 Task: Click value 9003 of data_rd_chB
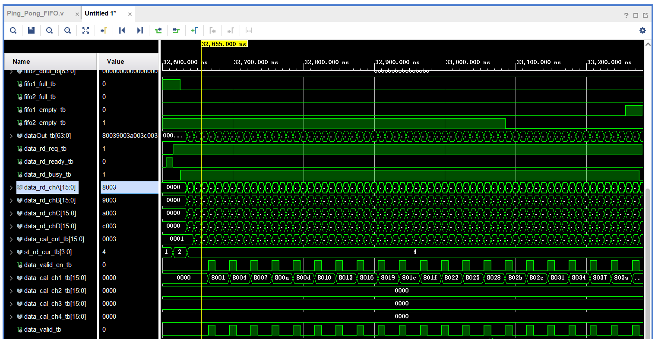point(109,200)
